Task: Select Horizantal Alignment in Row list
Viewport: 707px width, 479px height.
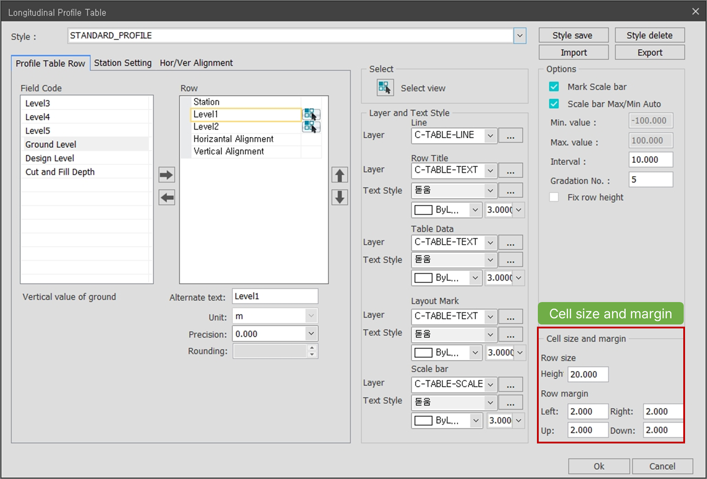Action: pyautogui.click(x=246, y=139)
